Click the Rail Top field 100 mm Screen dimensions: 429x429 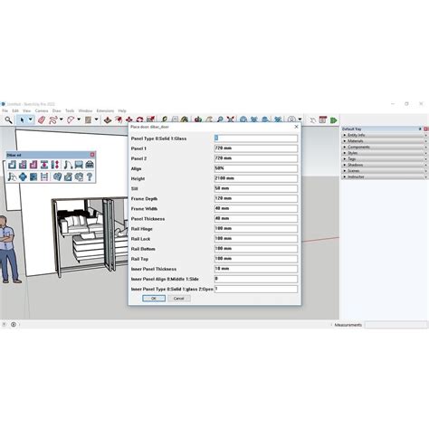tap(256, 259)
